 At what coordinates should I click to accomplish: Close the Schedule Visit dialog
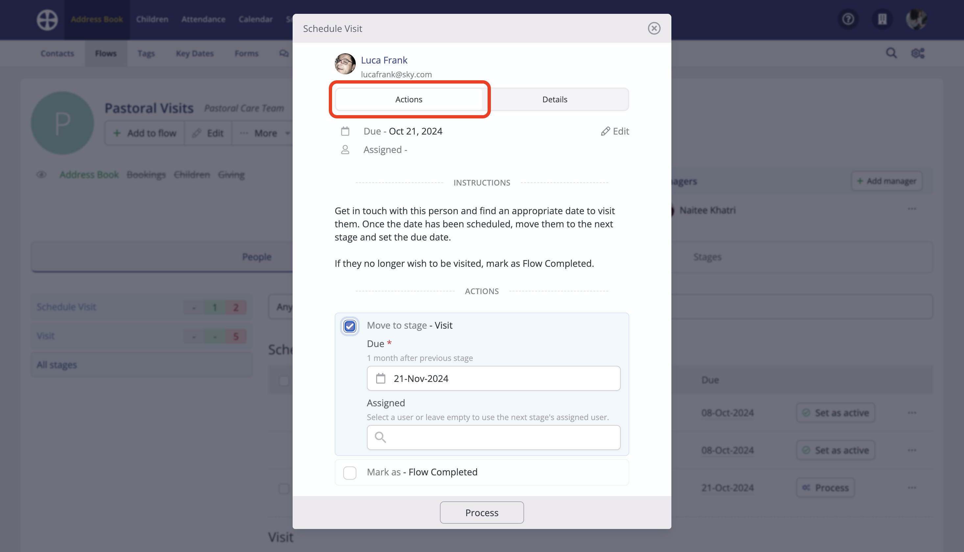click(x=654, y=28)
